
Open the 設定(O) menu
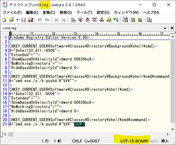tap(103, 12)
